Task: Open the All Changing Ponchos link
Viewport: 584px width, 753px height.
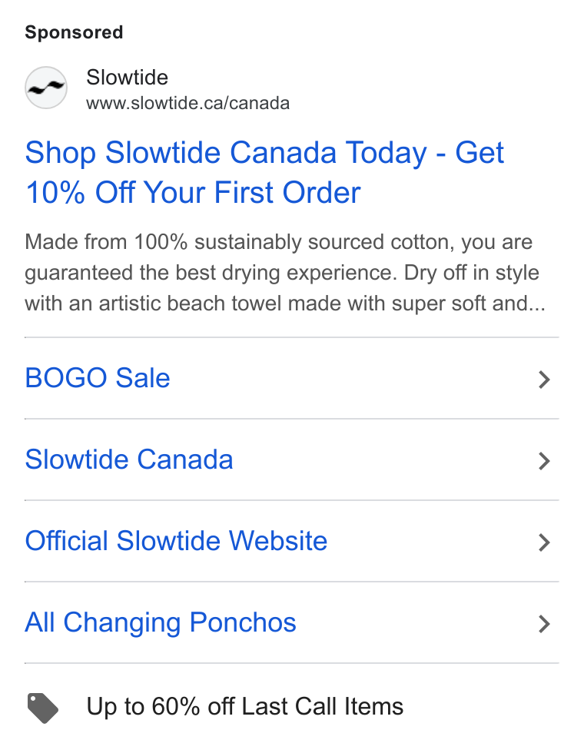Action: coord(161,623)
